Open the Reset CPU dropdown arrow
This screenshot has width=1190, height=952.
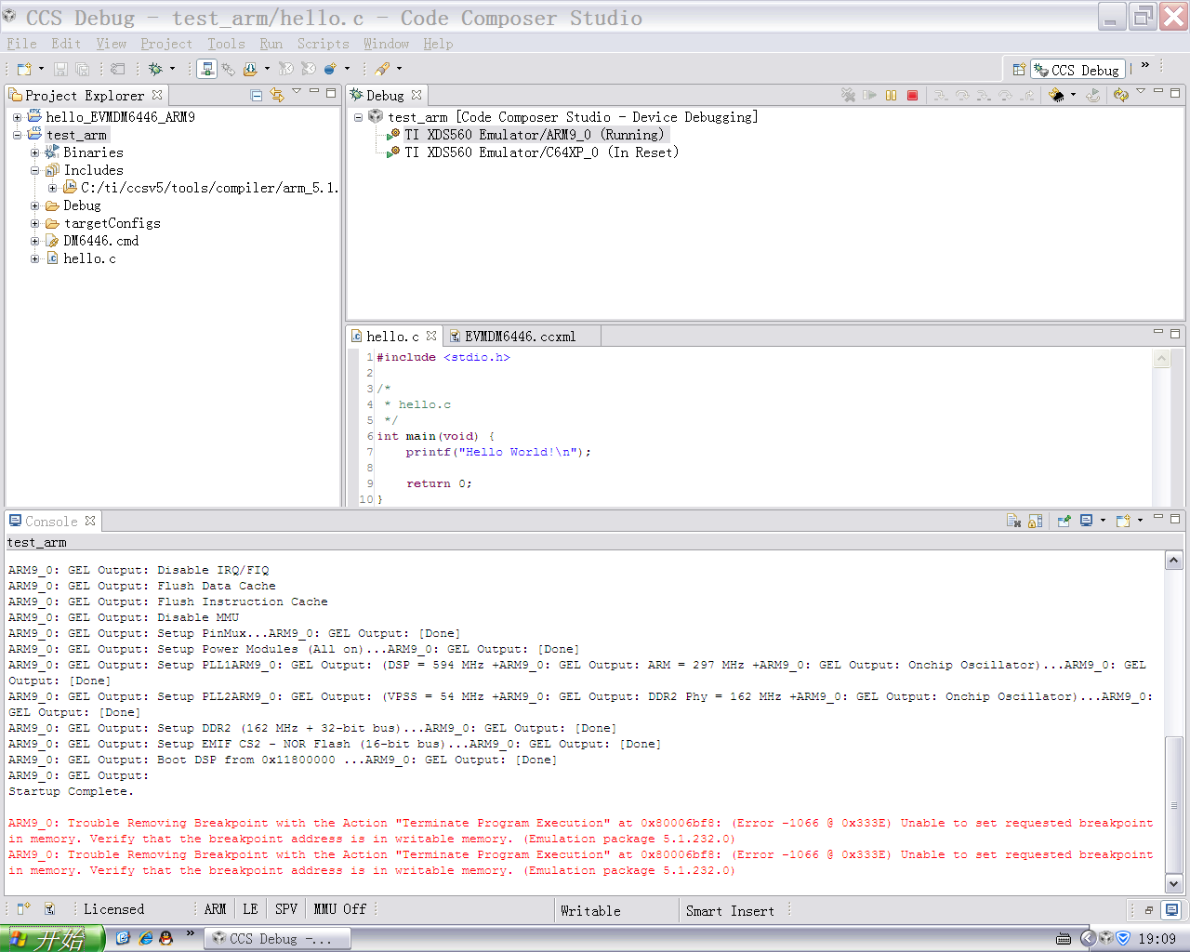click(1073, 95)
